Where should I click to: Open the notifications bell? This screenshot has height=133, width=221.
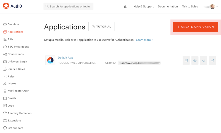(125, 7)
